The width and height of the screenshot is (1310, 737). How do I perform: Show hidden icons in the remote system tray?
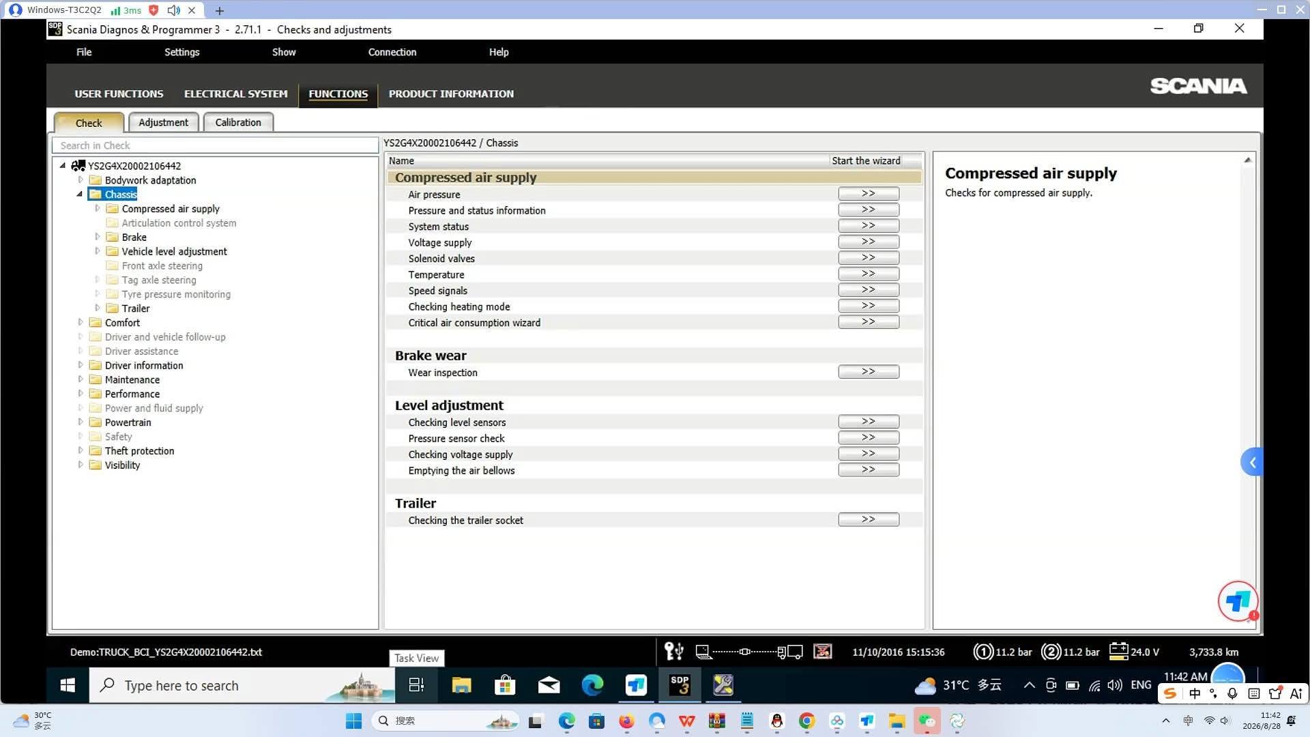click(x=1029, y=685)
